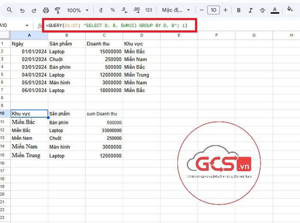Activate the paint format tool
Screen dimensions: 300x223
(57, 10)
